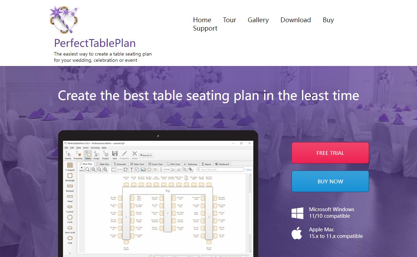The height and width of the screenshot is (257, 417).
Task: Select the Tables step in the toolbar
Action: (x=88, y=155)
